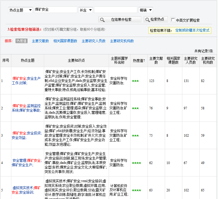
Task: Click the 主要研究机构数 value 82
Action: pyautogui.click(x=203, y=81)
